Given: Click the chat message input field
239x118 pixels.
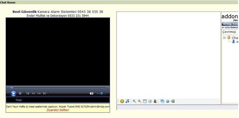Looking at the screenshot, I should click(177, 107).
